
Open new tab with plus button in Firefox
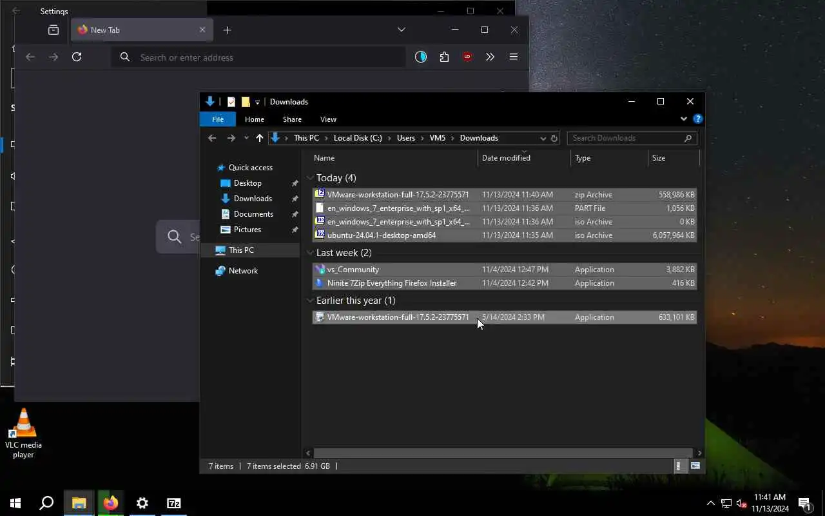pyautogui.click(x=227, y=30)
